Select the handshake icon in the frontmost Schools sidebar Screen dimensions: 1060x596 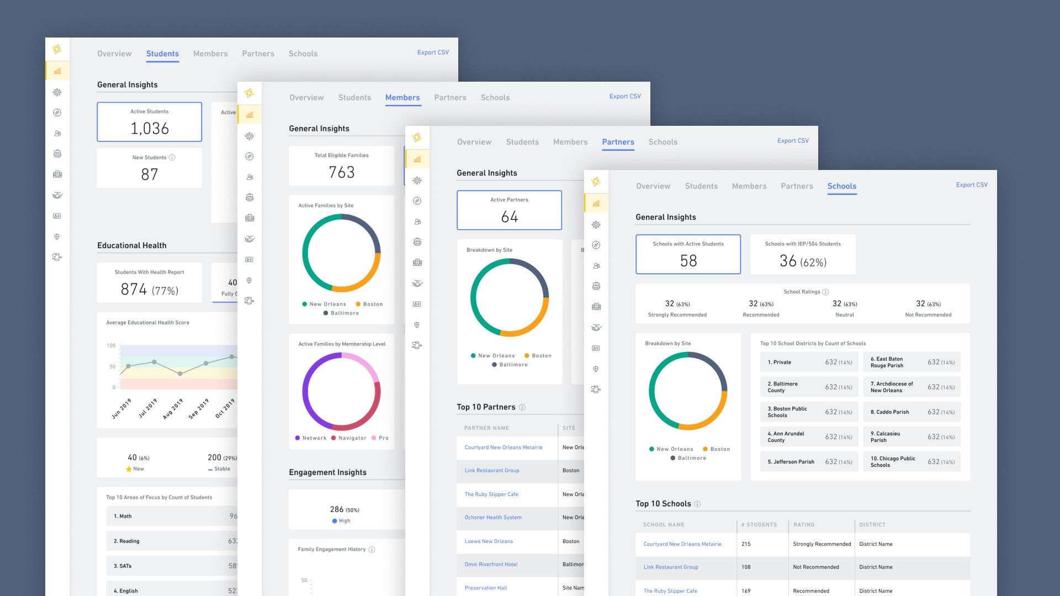click(596, 327)
